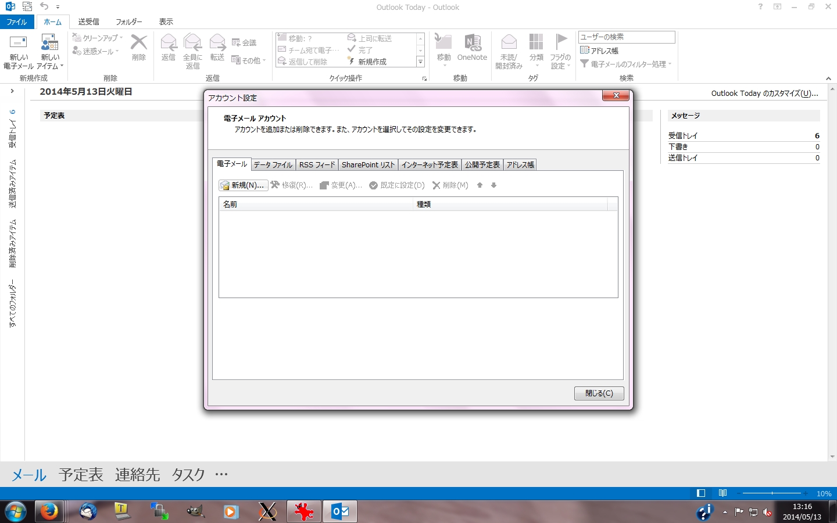Open Address Book in ribbon

click(x=599, y=51)
